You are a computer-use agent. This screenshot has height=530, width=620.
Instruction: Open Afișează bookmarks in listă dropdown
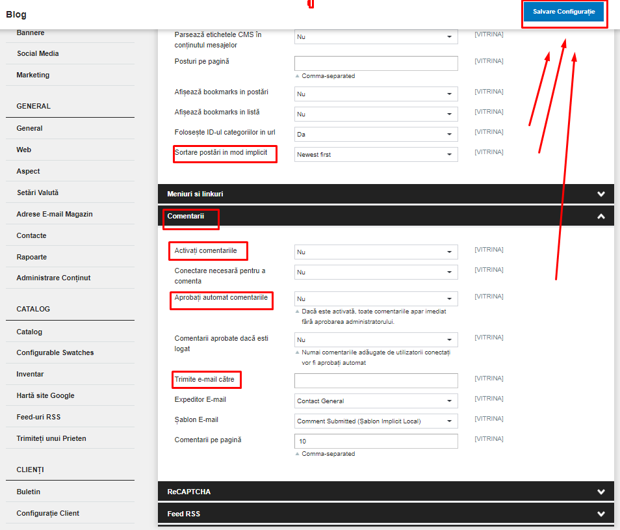tap(376, 114)
